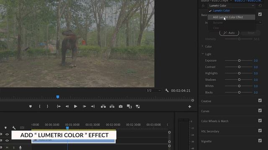Click the Auto color button

point(229,33)
